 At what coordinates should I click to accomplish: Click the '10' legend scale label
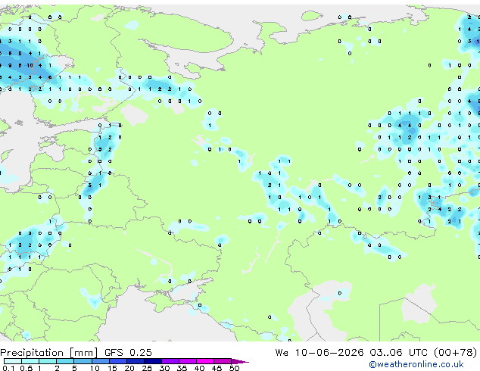95,368
